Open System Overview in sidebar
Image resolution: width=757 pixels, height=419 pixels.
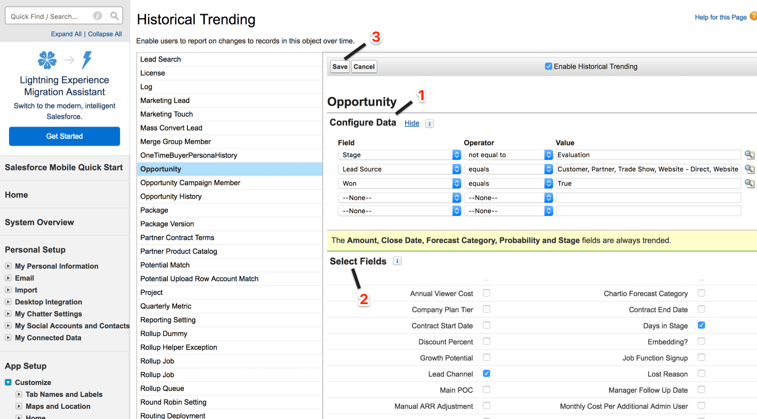pos(39,222)
